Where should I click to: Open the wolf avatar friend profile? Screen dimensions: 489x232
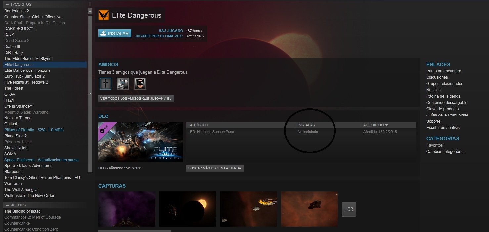coord(123,84)
